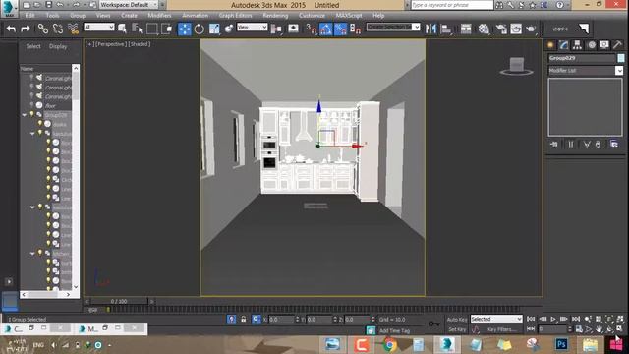Switch to the Hierarchy command panel tab

[x=577, y=45]
